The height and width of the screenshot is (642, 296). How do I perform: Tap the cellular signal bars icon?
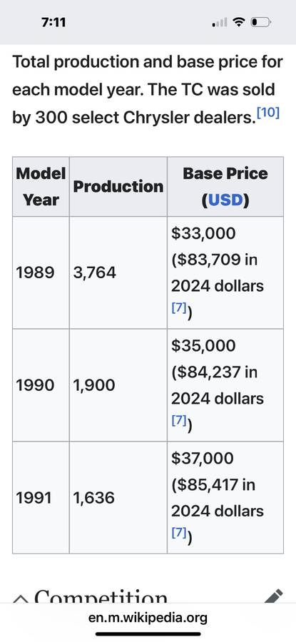220,21
